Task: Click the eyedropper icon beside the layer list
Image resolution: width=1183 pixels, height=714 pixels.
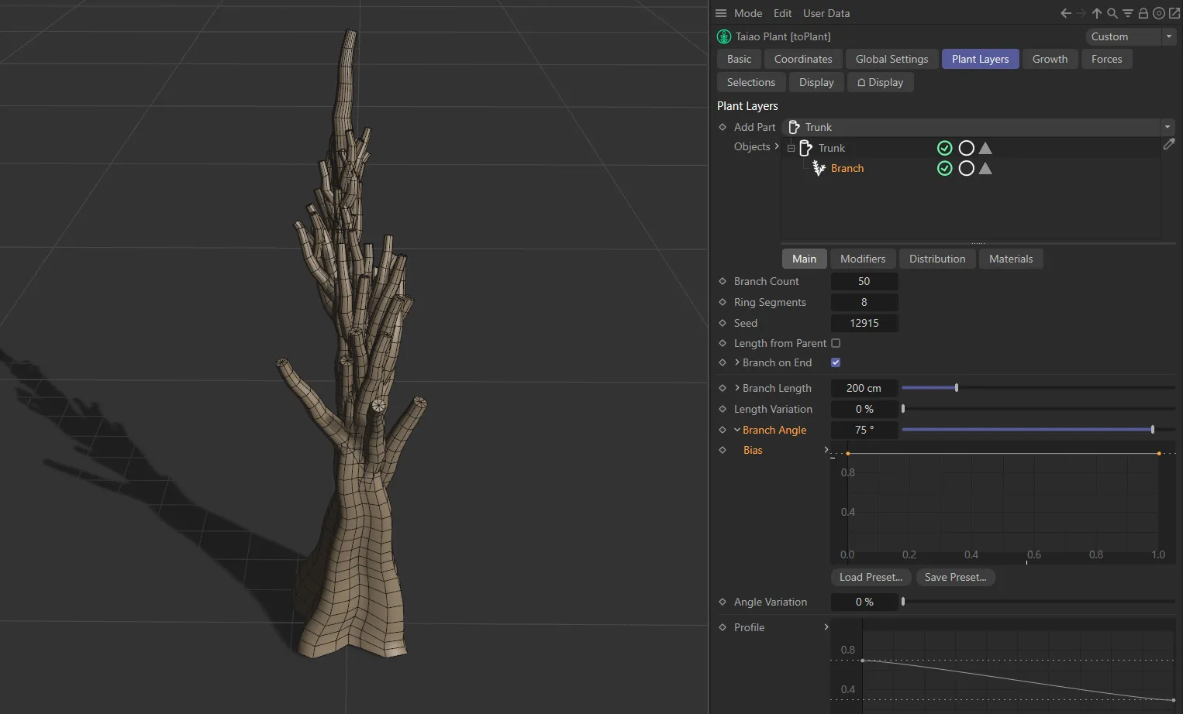Action: pyautogui.click(x=1170, y=144)
